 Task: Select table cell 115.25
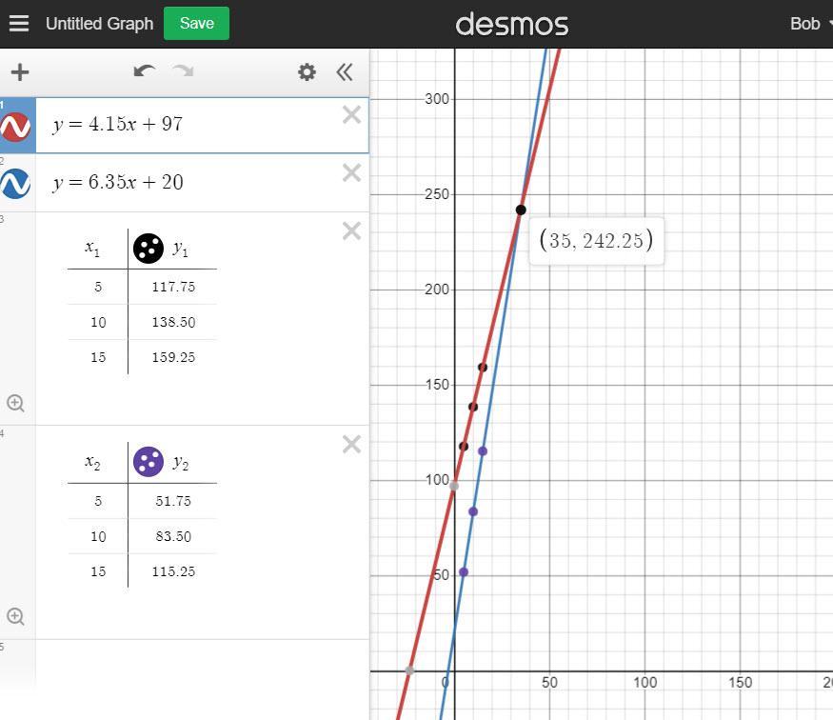173,571
